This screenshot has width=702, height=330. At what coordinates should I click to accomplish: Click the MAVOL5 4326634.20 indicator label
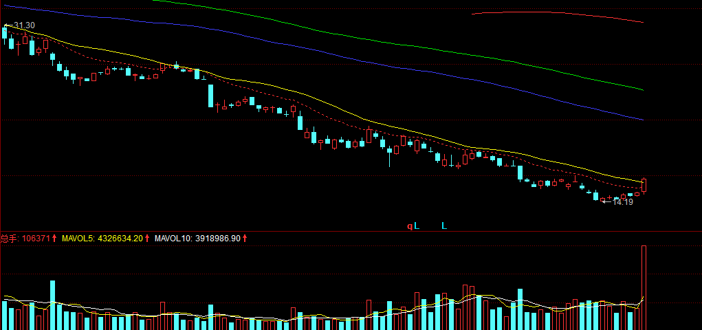[102, 238]
